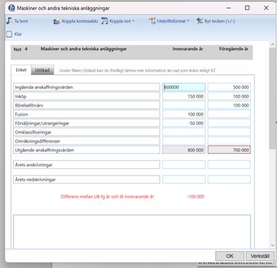The height and width of the screenshot is (268, 277).
Task: Click Rörelseförvärv previous year value 100 000
Action: [229, 105]
